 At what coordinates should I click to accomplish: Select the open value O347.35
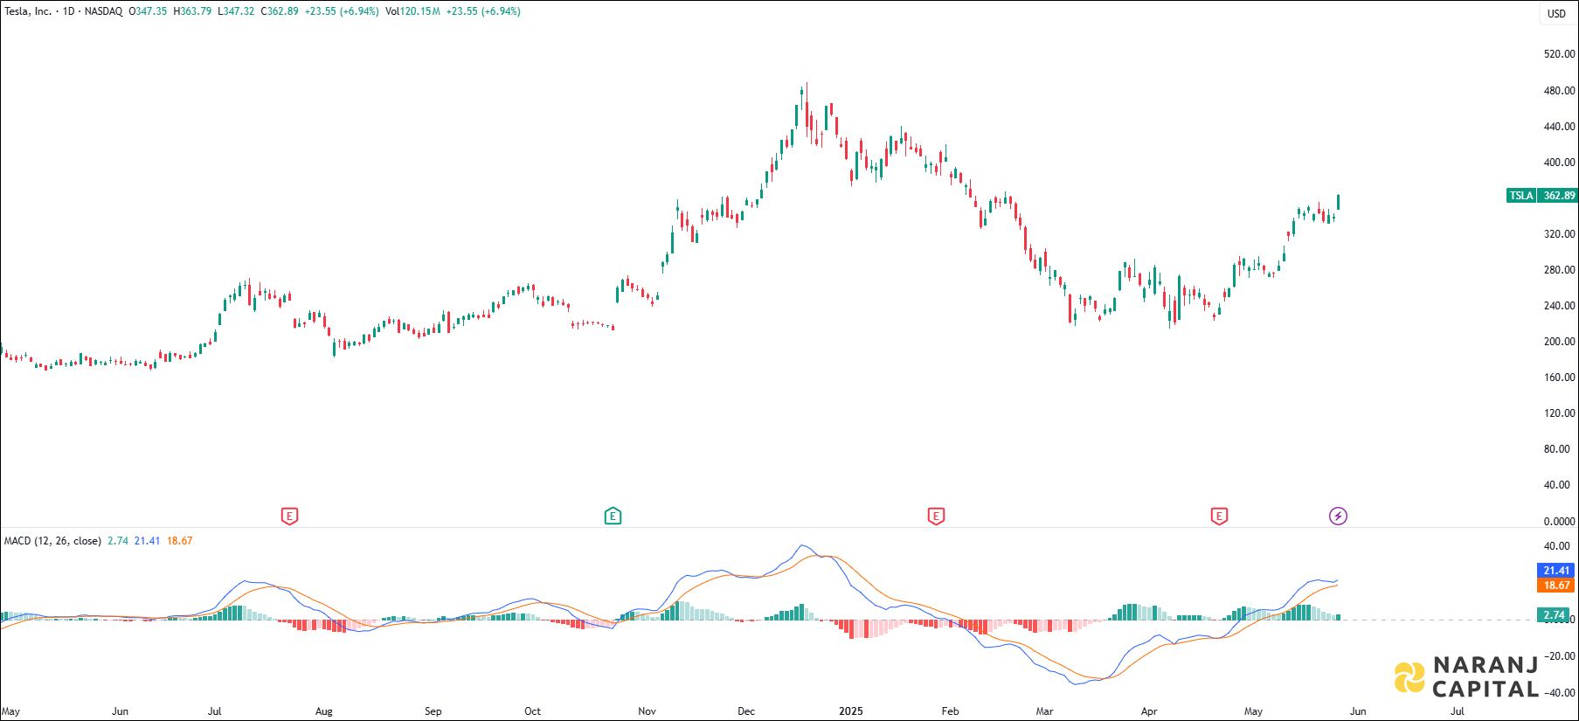tap(148, 11)
